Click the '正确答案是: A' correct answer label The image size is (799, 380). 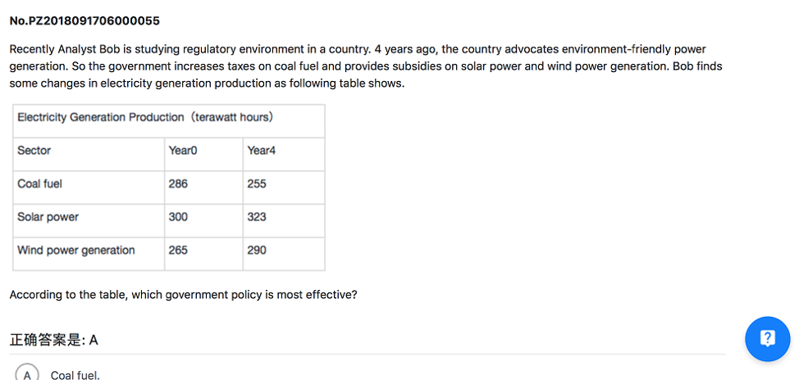pyautogui.click(x=54, y=340)
